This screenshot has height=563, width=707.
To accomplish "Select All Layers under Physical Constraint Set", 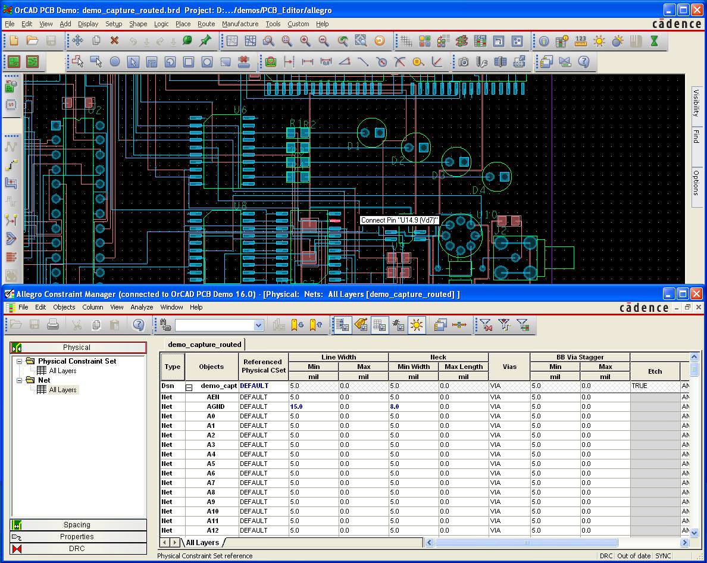I will coord(62,371).
